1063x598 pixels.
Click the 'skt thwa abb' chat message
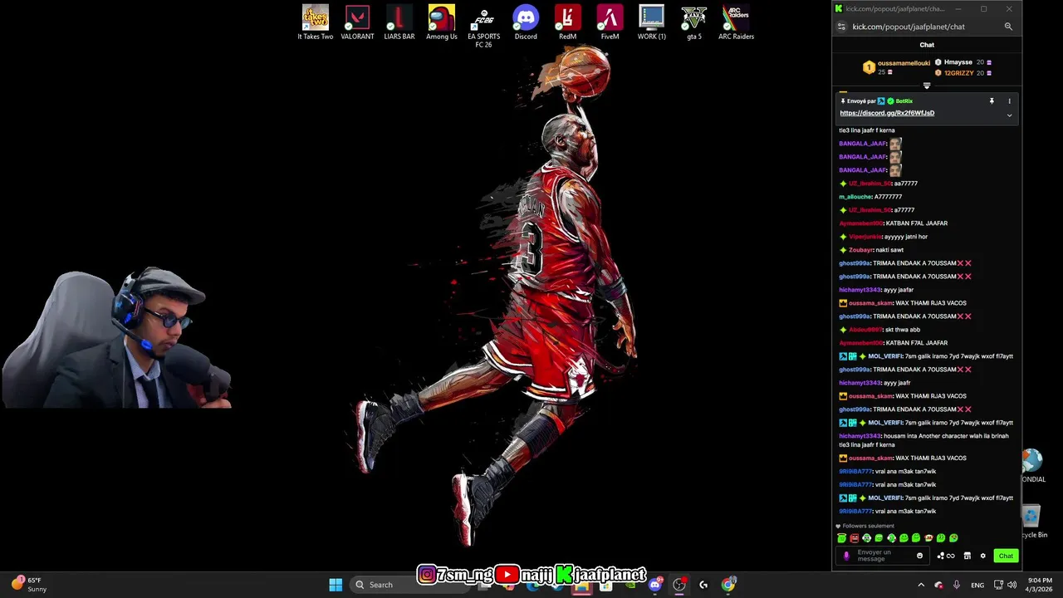(903, 330)
